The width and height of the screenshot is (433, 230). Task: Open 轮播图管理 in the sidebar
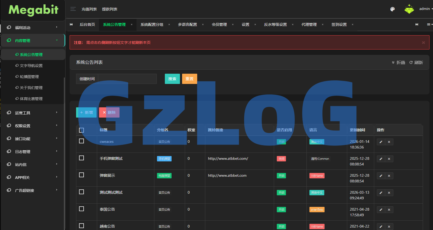29,77
